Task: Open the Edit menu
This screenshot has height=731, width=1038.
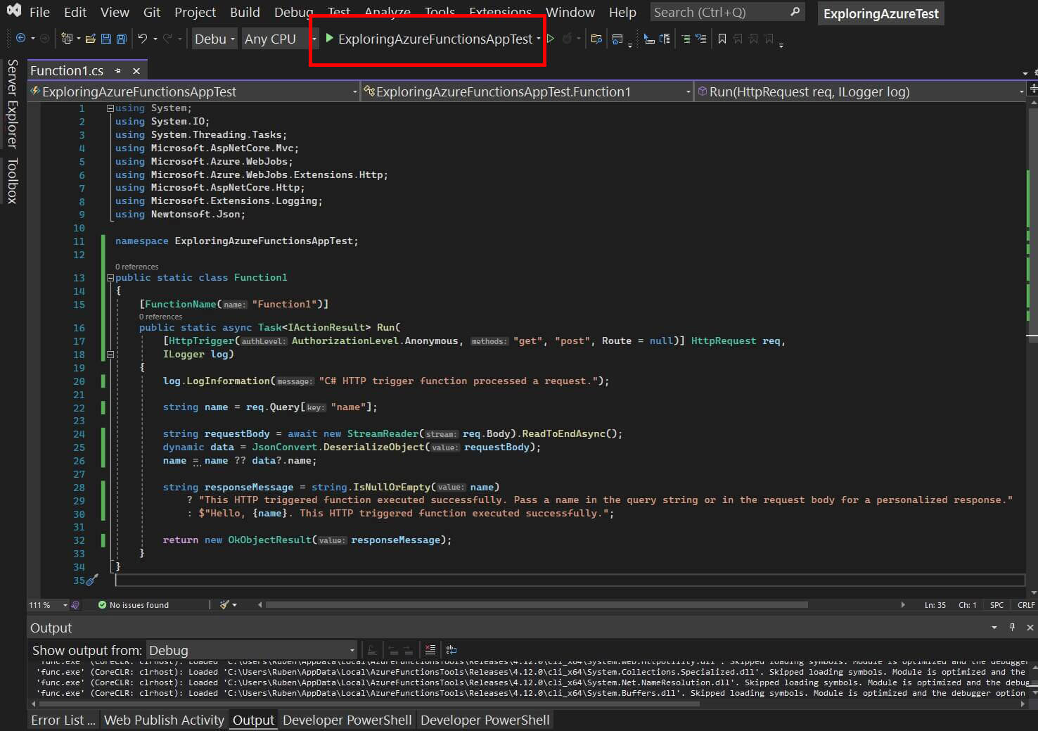Action: click(75, 12)
